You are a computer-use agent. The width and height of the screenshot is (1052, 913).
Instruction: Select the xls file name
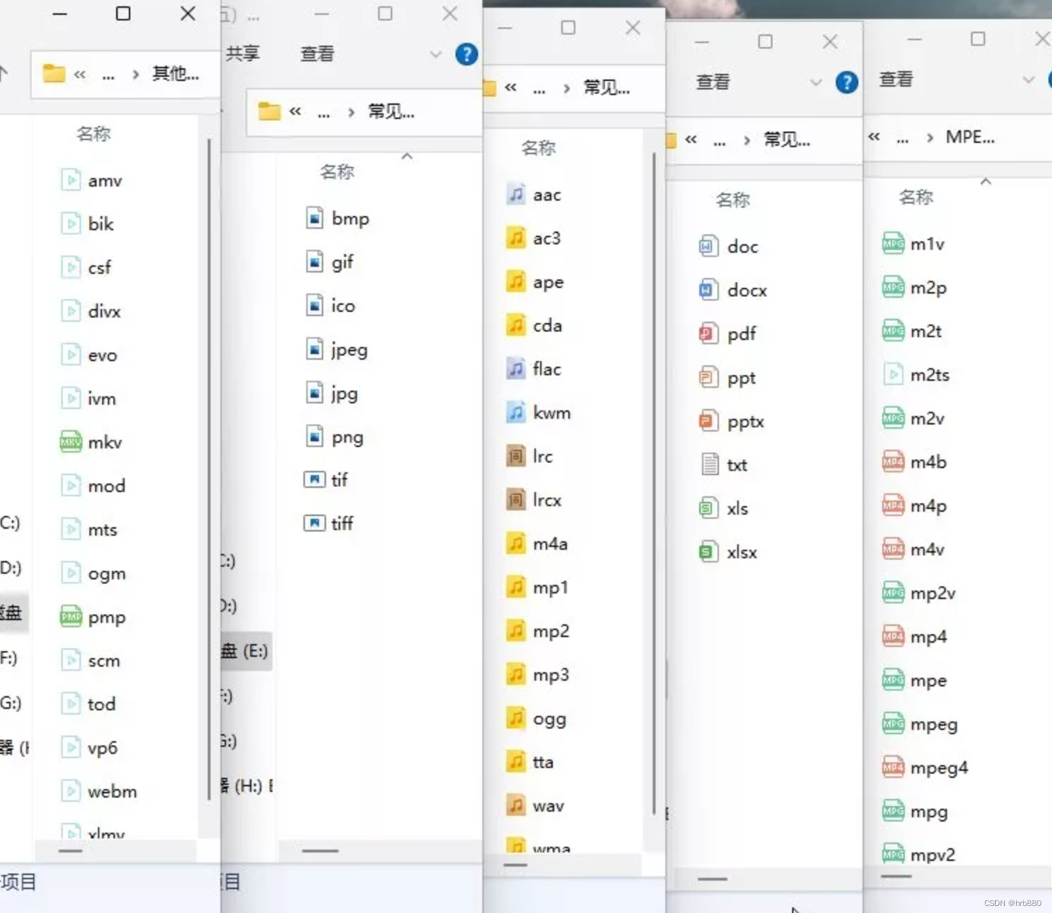tap(737, 508)
